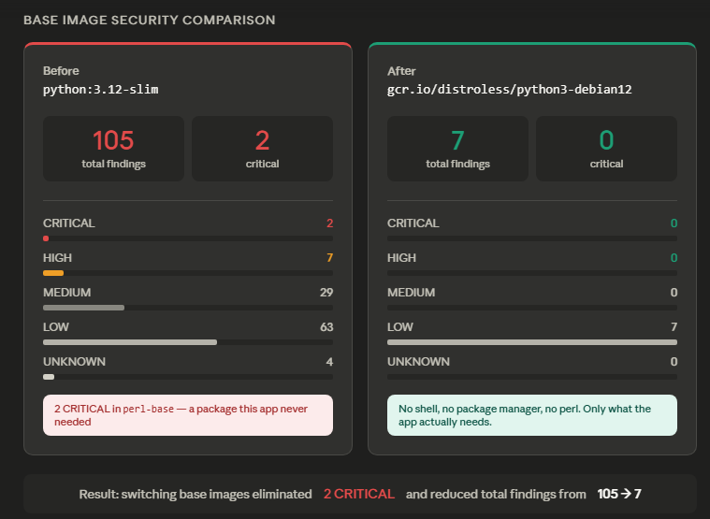This screenshot has height=519, width=710.
Task: Click the 'HIGH' label in the Before card
Action: (x=57, y=257)
